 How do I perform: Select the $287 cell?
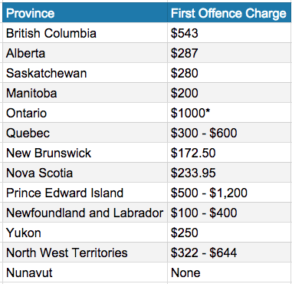click(x=230, y=53)
